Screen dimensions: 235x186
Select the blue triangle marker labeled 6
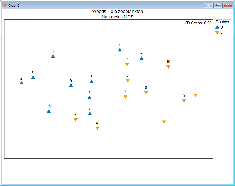point(142,58)
